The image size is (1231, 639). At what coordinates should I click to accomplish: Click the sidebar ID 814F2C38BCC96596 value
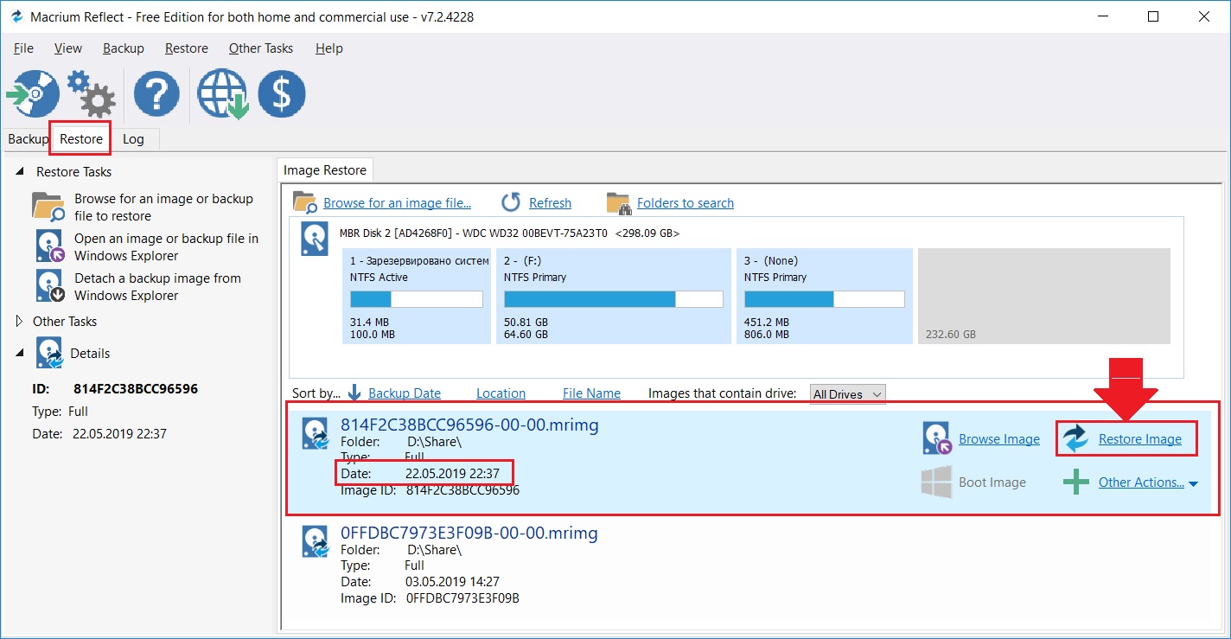(x=136, y=389)
